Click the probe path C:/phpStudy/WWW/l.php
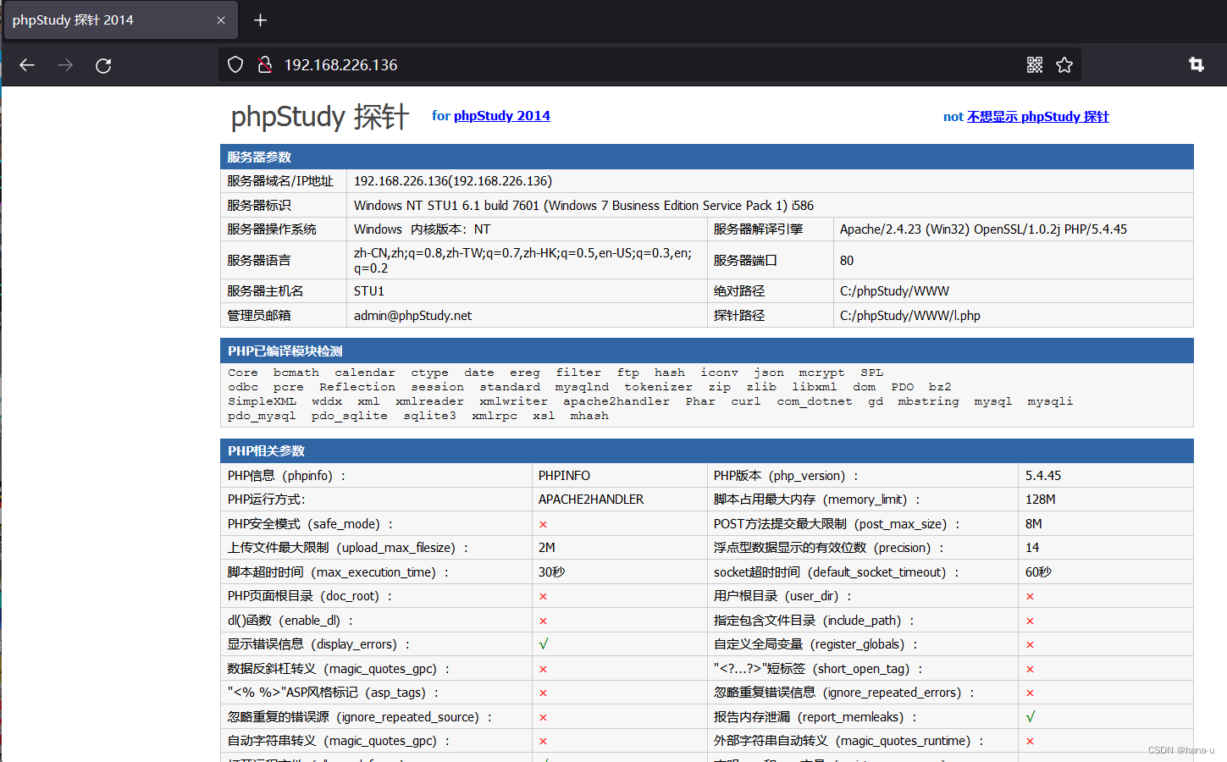 pos(910,316)
